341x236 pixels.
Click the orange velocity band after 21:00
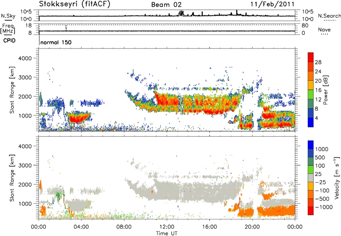pos(277,210)
